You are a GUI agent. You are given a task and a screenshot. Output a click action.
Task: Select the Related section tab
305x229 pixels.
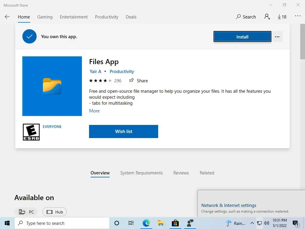point(207,173)
